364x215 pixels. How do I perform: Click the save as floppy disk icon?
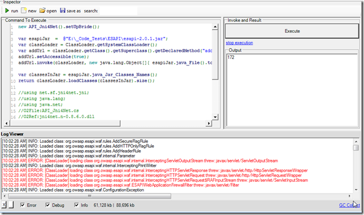[x=63, y=10]
